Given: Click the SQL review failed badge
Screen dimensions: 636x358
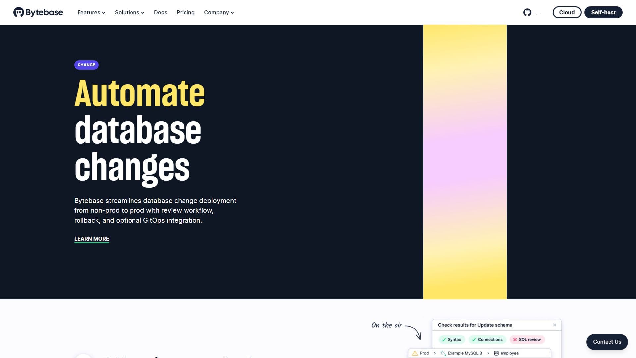Looking at the screenshot, I should pyautogui.click(x=527, y=340).
